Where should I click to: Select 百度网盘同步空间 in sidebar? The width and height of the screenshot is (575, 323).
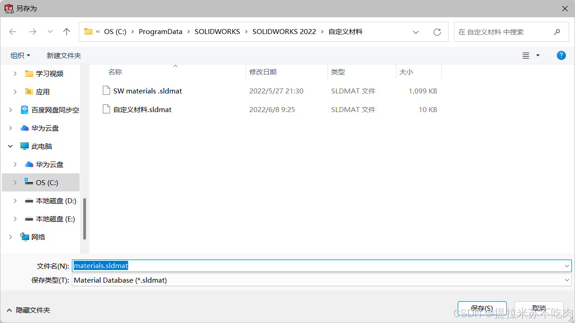click(x=55, y=110)
